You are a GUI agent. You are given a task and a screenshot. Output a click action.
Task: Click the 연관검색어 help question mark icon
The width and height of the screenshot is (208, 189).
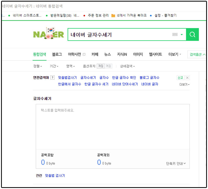(x=53, y=78)
